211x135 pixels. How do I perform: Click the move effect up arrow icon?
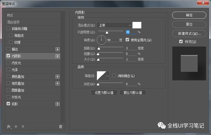[x=16, y=127]
